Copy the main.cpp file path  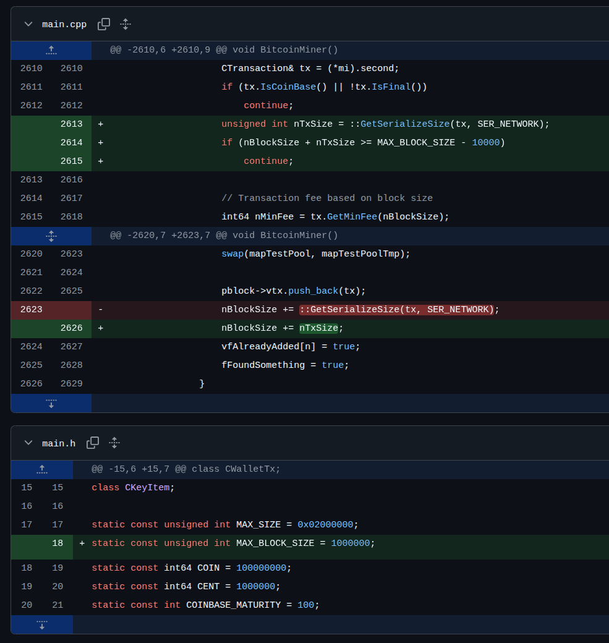[104, 24]
